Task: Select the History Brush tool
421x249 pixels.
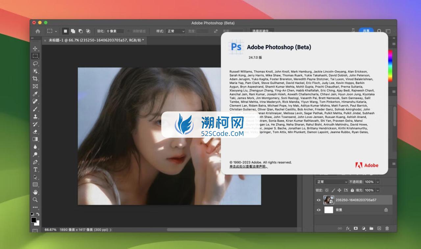Action: pos(35,124)
